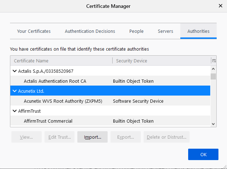Collapse the Acunetix Ltd. group
The width and height of the screenshot is (227, 169).
tap(15, 91)
